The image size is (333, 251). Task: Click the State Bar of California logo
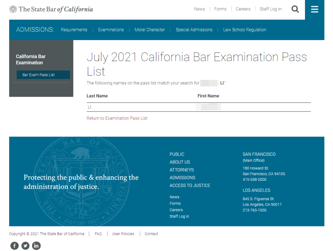tap(51, 9)
